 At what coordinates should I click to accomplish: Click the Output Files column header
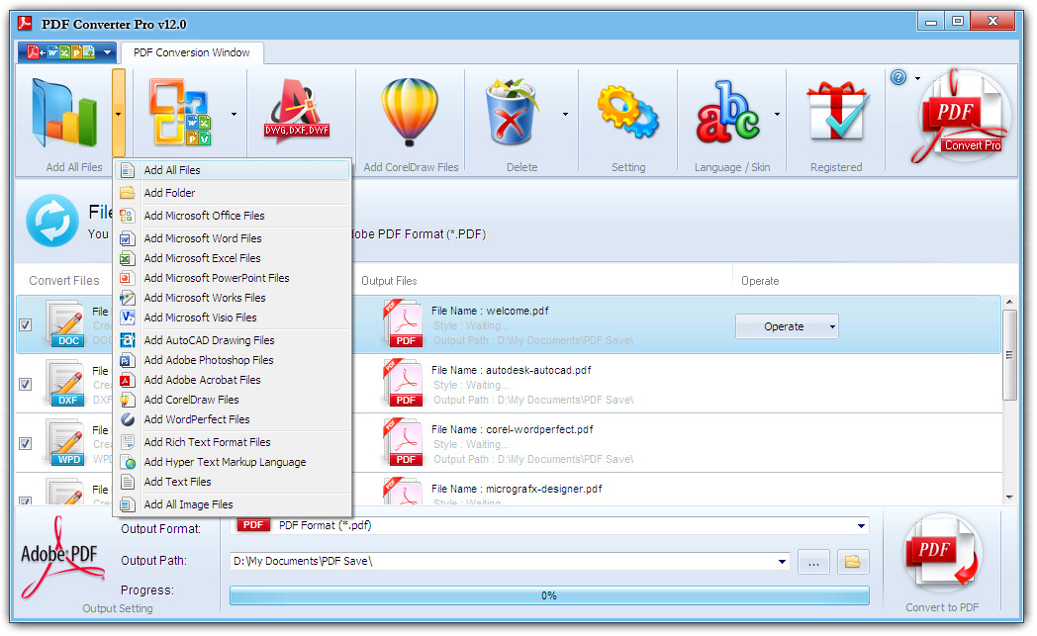point(389,280)
